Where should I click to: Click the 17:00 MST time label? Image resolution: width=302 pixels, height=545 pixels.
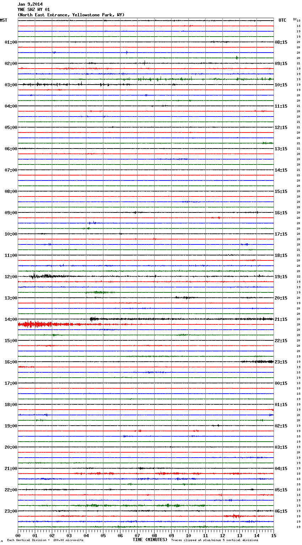(11, 383)
